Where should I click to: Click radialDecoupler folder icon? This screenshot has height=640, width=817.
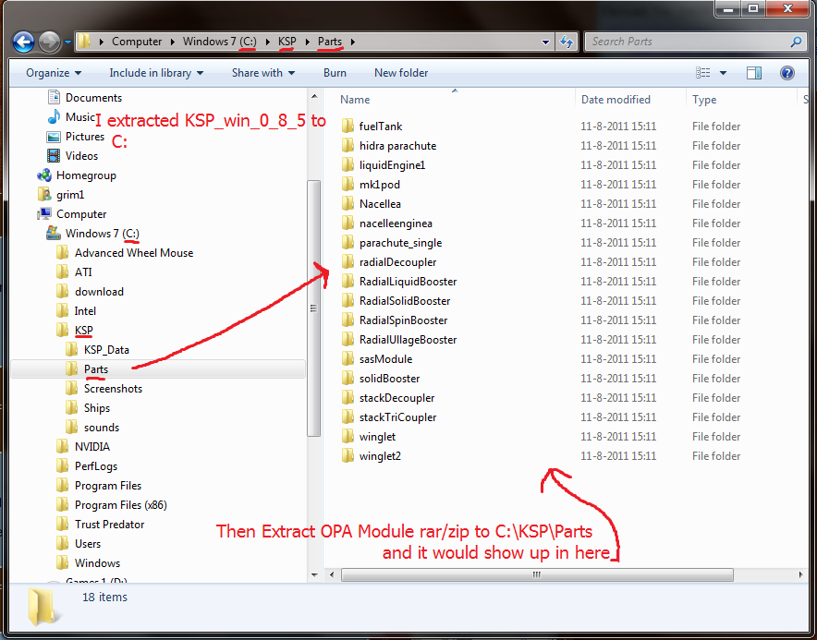tap(348, 262)
